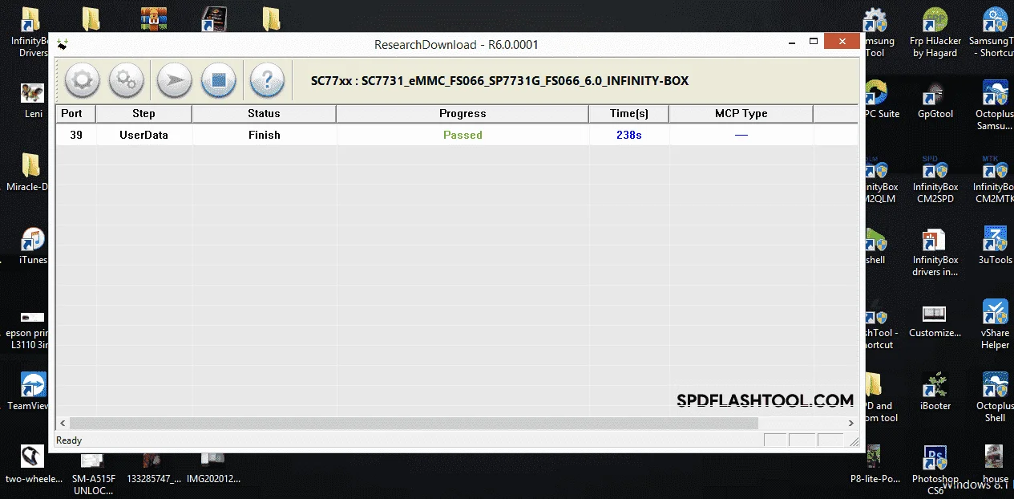Screen dimensions: 1014x499
Task: Click the Time(s) column header
Action: point(628,113)
